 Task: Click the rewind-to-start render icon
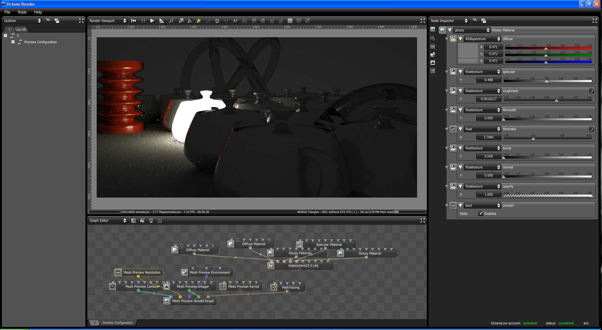point(134,21)
